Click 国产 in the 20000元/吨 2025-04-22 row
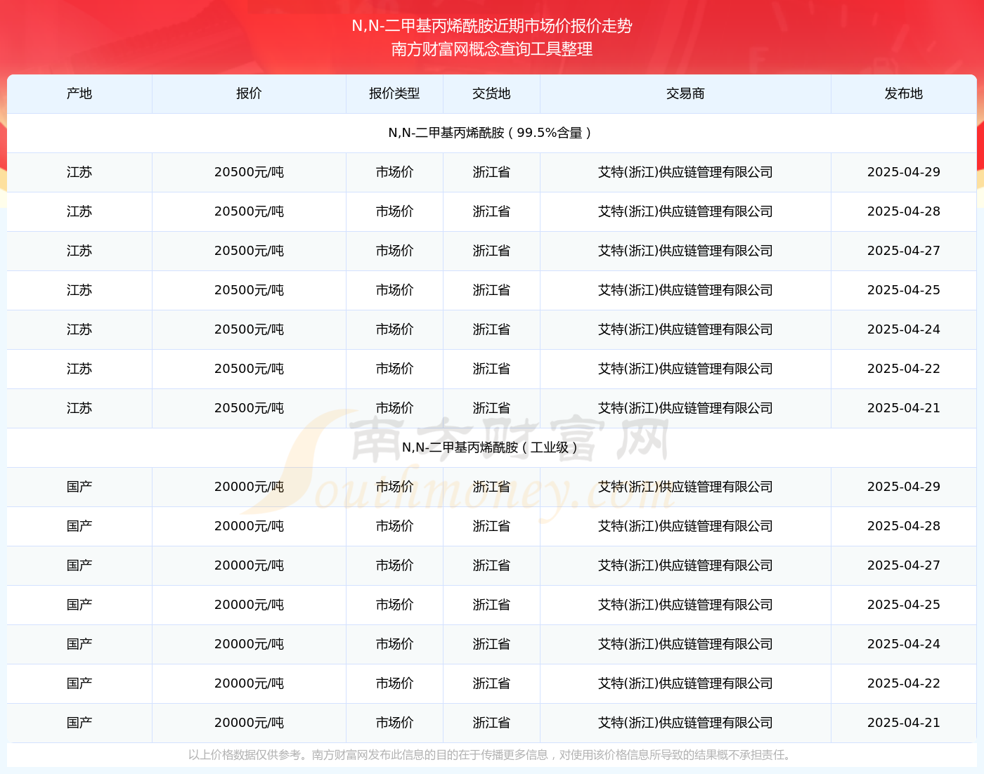Viewport: 984px width, 774px height. click(79, 683)
